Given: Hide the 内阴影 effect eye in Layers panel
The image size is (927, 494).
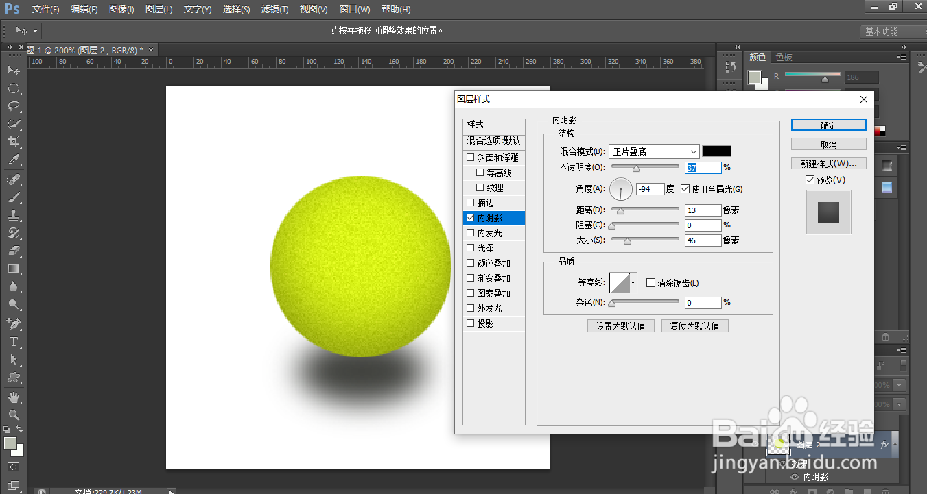Looking at the screenshot, I should point(795,477).
